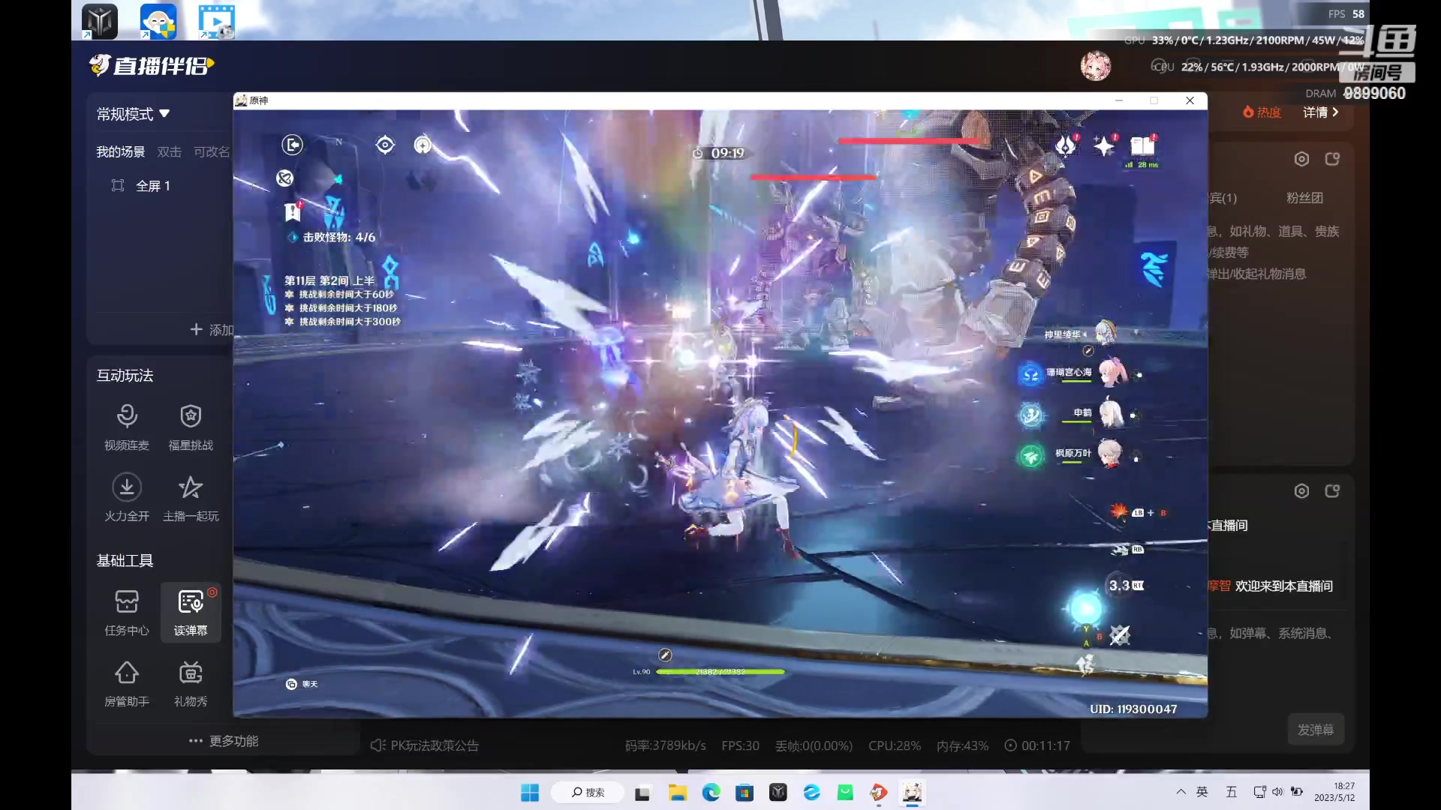
Task: Open the Wish star icon in game
Action: [1104, 145]
